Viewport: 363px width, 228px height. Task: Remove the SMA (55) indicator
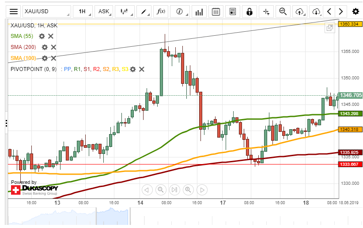click(x=51, y=36)
